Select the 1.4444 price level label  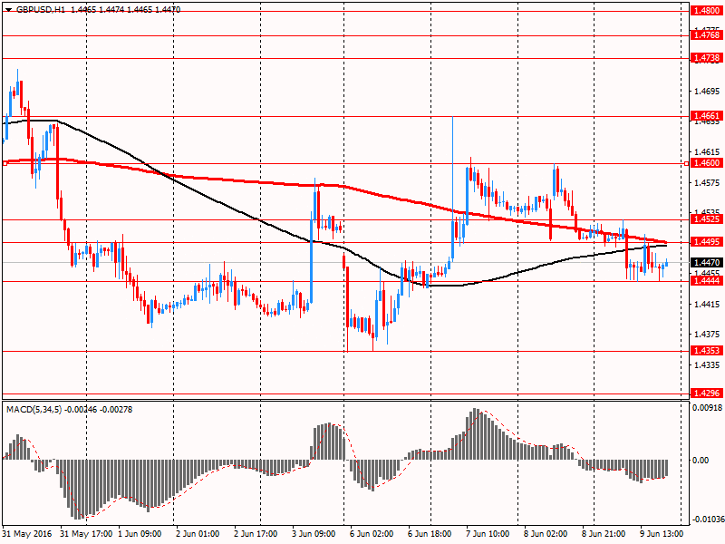pyautogui.click(x=707, y=281)
